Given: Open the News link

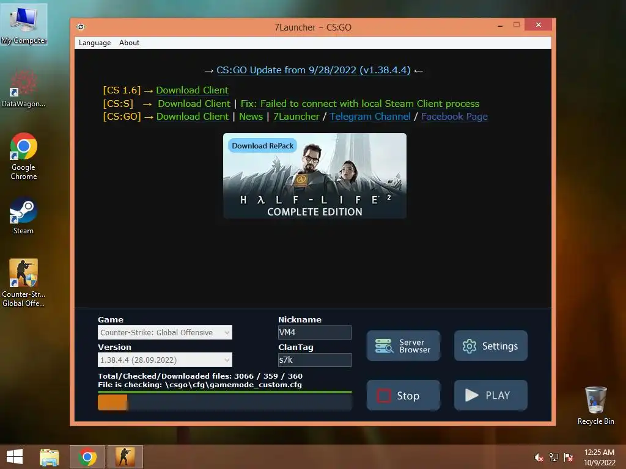Looking at the screenshot, I should 251,117.
